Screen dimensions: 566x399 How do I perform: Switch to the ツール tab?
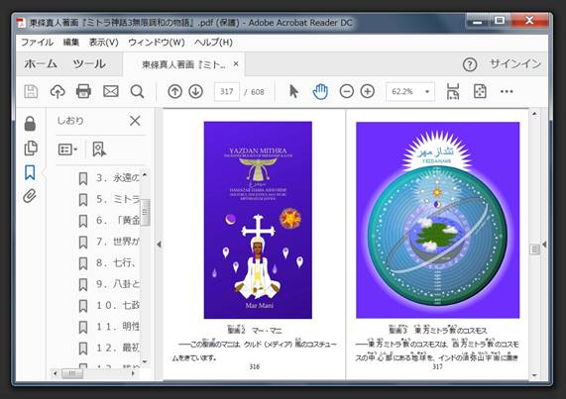[x=89, y=64]
